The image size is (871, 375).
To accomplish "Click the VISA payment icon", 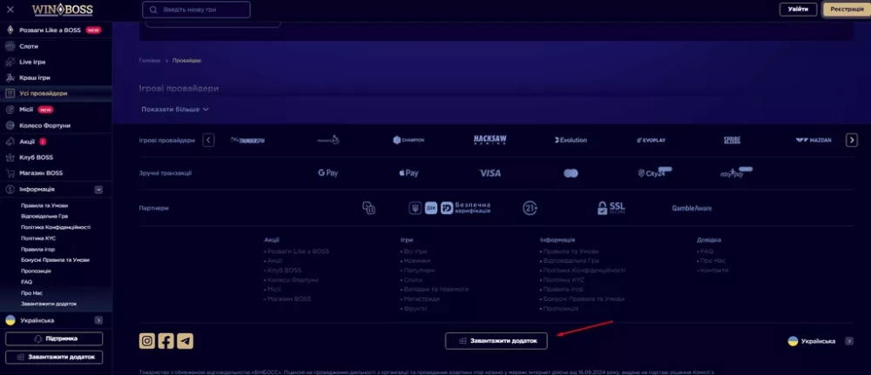I will (x=490, y=173).
